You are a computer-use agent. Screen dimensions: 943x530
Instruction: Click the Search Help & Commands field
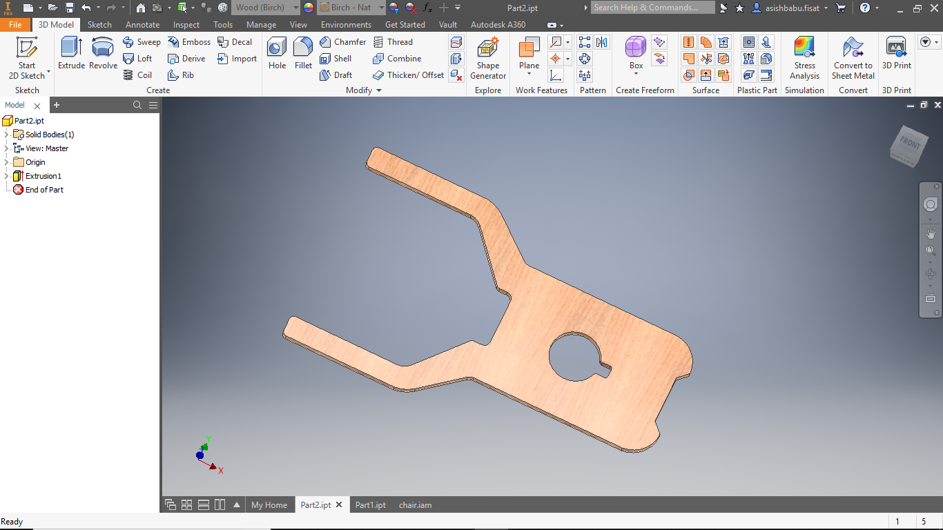pyautogui.click(x=654, y=8)
